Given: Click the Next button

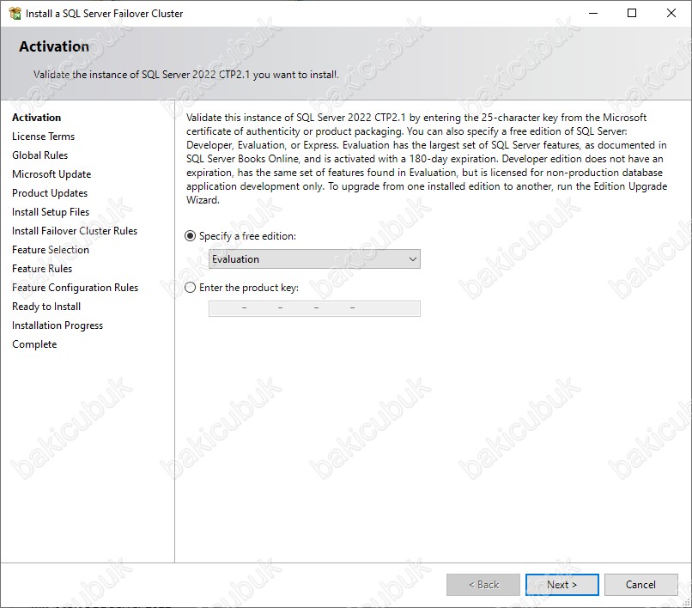Looking at the screenshot, I should (x=561, y=585).
